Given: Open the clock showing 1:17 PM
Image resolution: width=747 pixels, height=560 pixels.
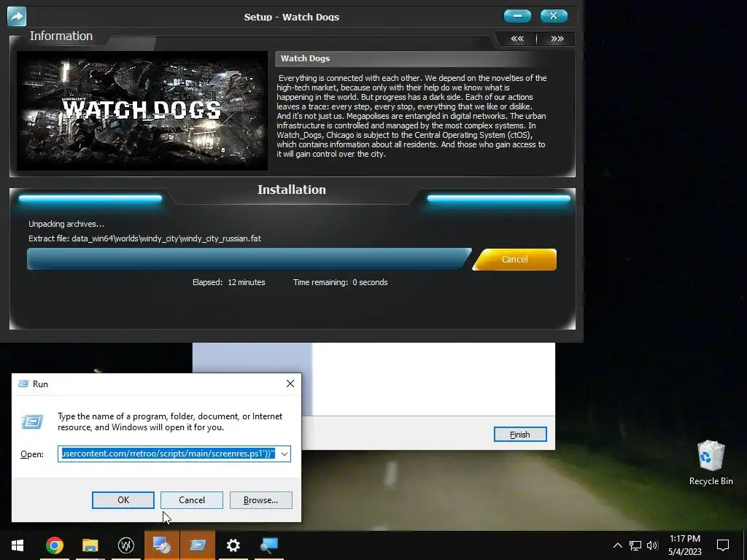Looking at the screenshot, I should click(x=684, y=545).
